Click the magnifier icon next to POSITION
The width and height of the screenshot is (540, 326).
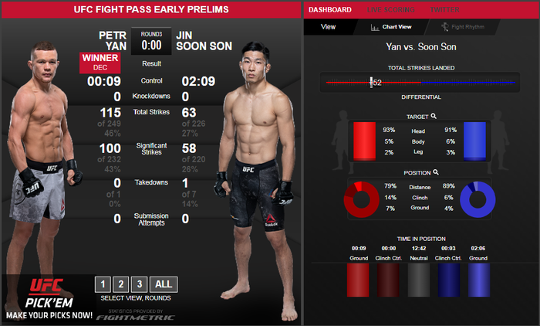[x=436, y=172]
